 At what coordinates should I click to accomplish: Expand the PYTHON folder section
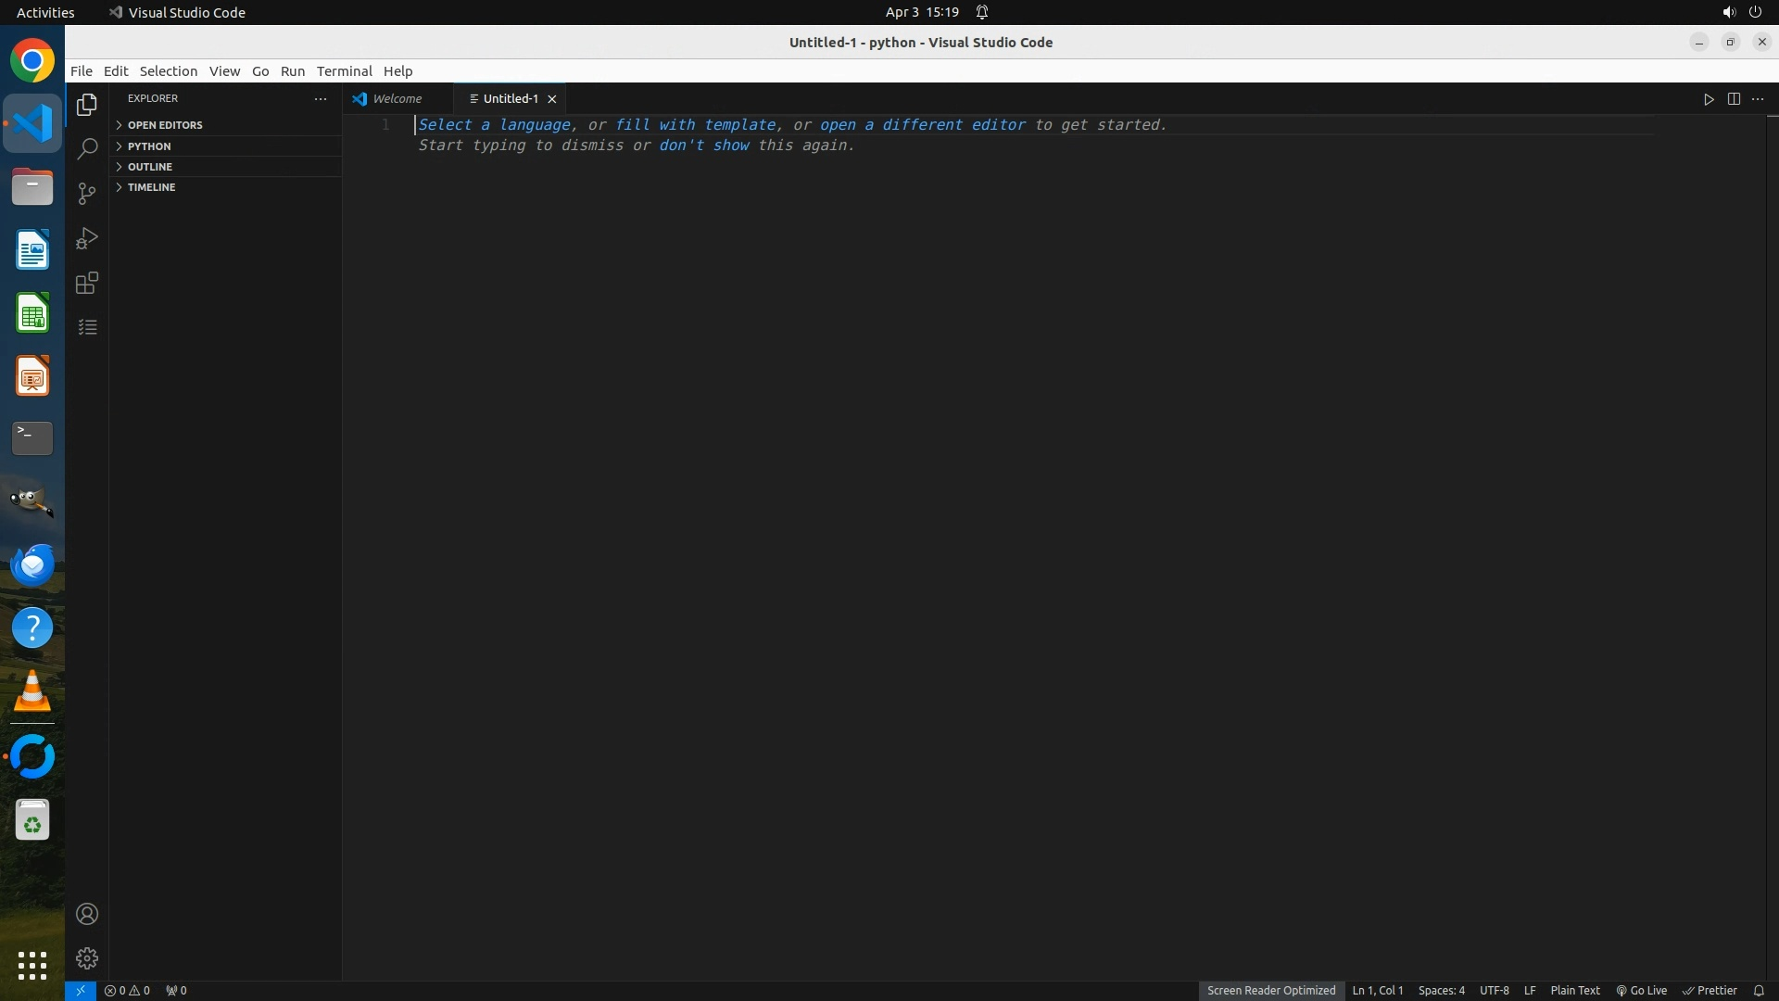pyautogui.click(x=149, y=146)
